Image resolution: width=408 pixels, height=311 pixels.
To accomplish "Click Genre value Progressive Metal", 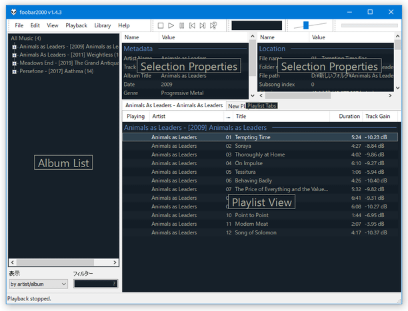I will (x=182, y=93).
